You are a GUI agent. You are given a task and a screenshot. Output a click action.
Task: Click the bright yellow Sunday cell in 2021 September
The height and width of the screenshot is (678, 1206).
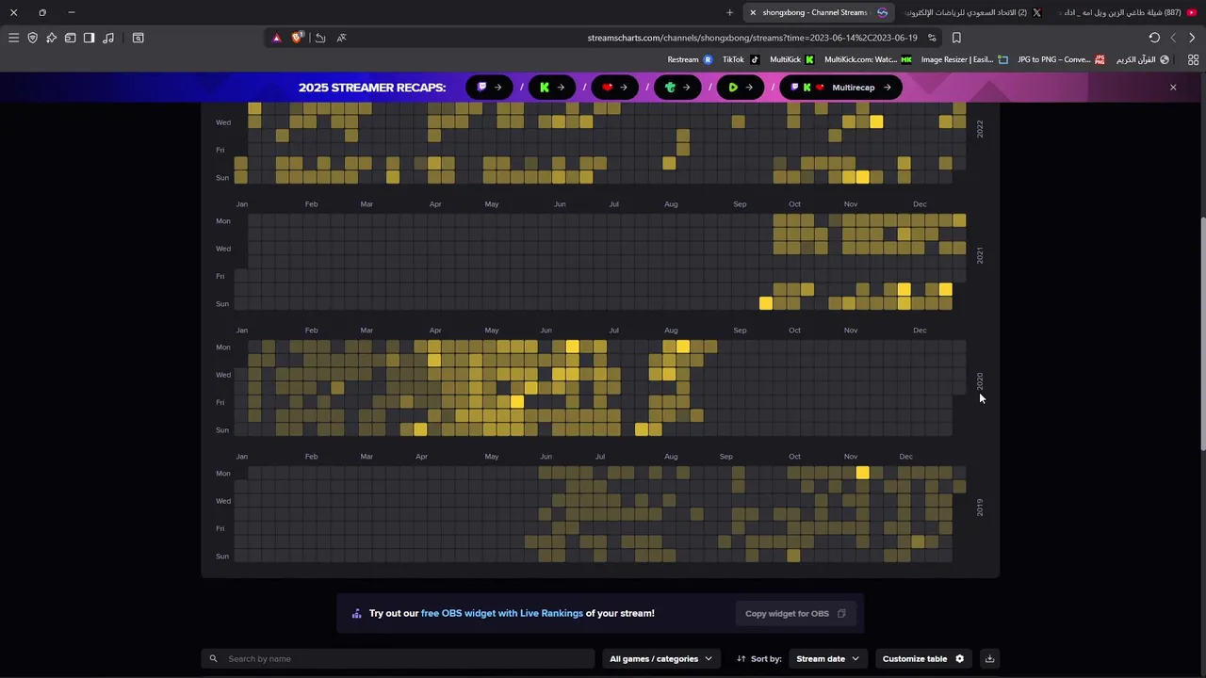[765, 303]
